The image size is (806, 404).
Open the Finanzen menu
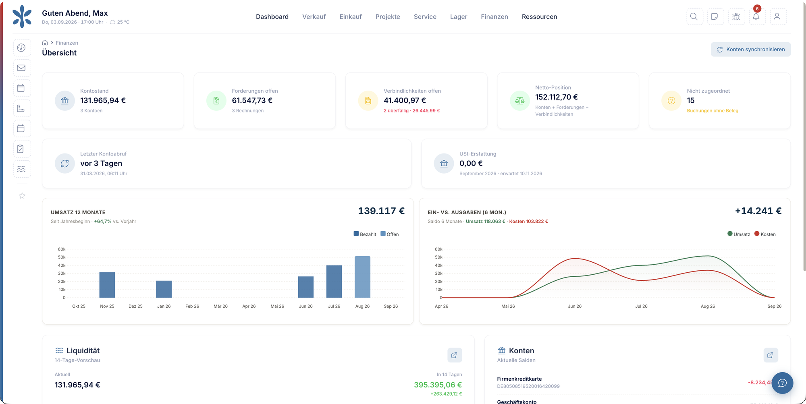(494, 17)
